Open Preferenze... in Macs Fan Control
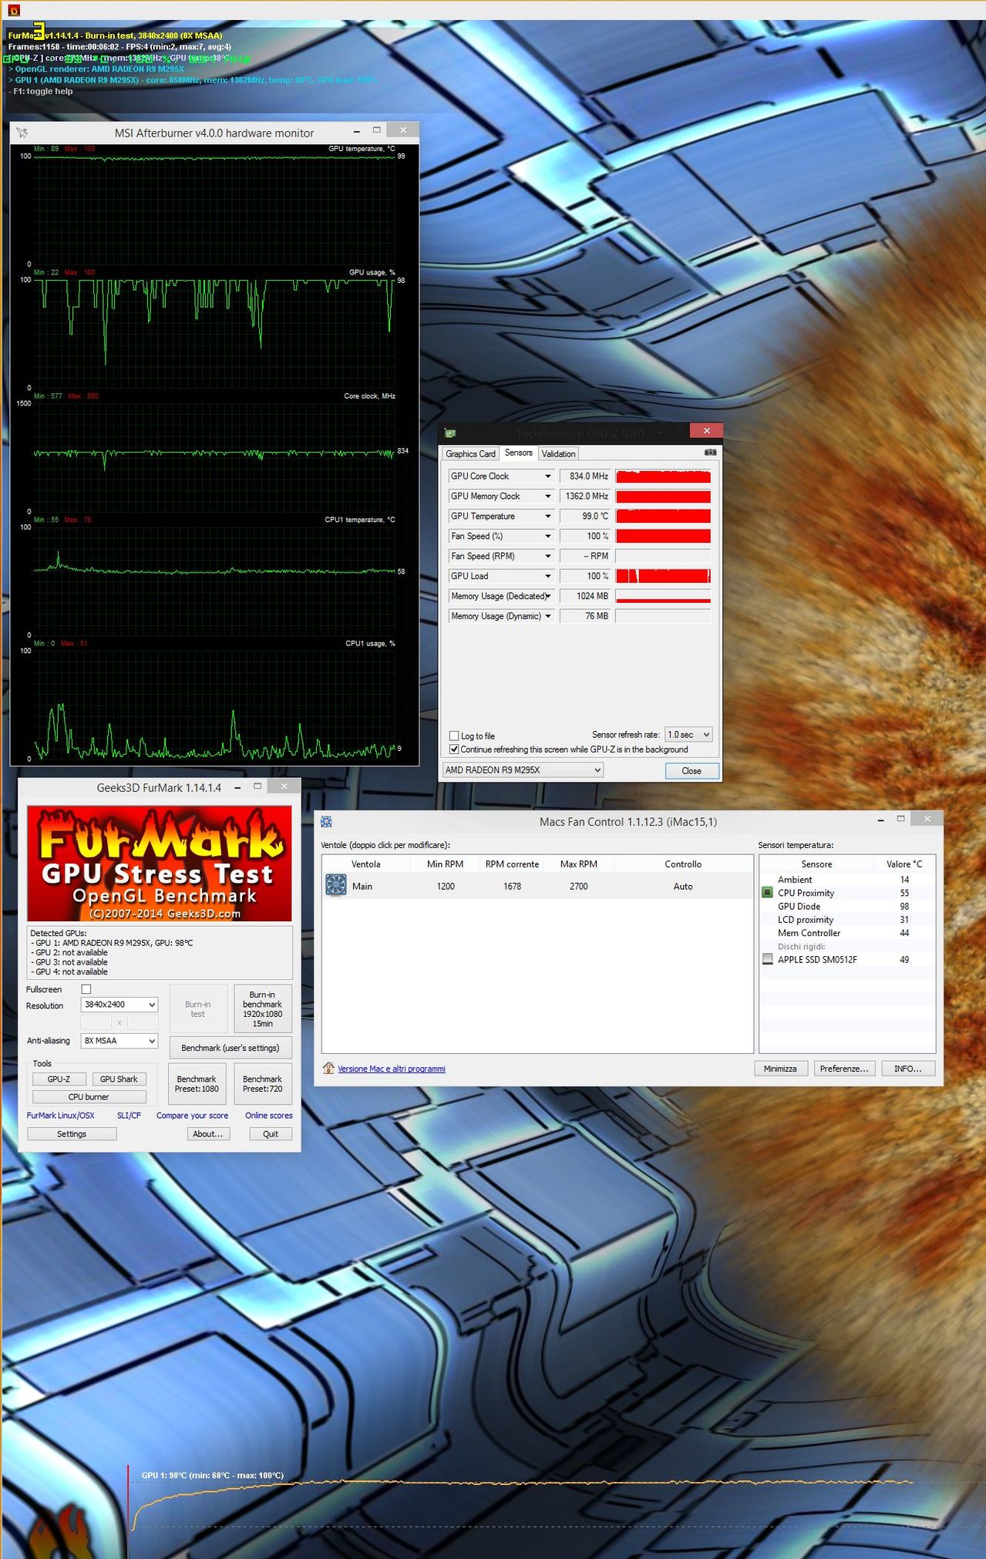The width and height of the screenshot is (986, 1559). coord(844,1069)
